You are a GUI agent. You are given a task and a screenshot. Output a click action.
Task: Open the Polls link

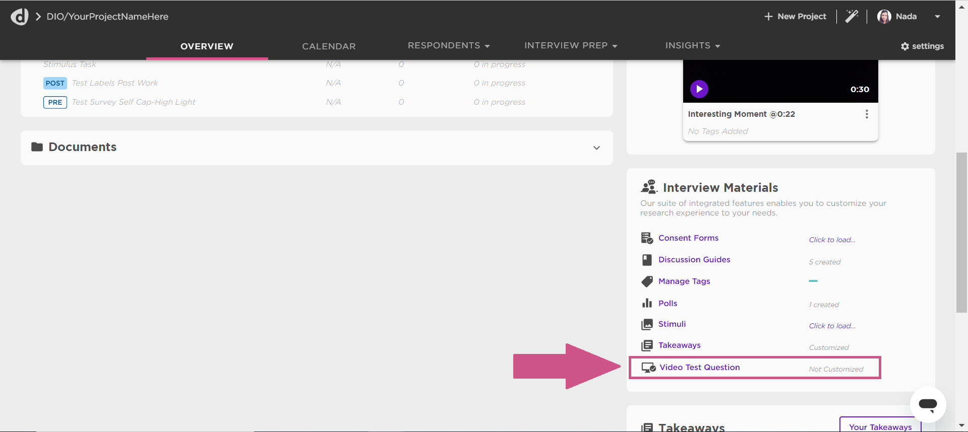coord(668,304)
